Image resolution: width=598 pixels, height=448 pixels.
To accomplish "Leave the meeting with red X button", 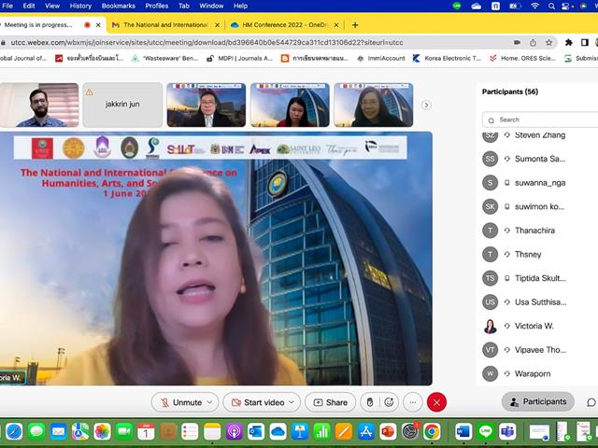I will 436,402.
